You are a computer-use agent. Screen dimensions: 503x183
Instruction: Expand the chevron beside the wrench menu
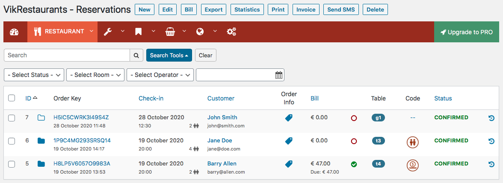tap(122, 31)
